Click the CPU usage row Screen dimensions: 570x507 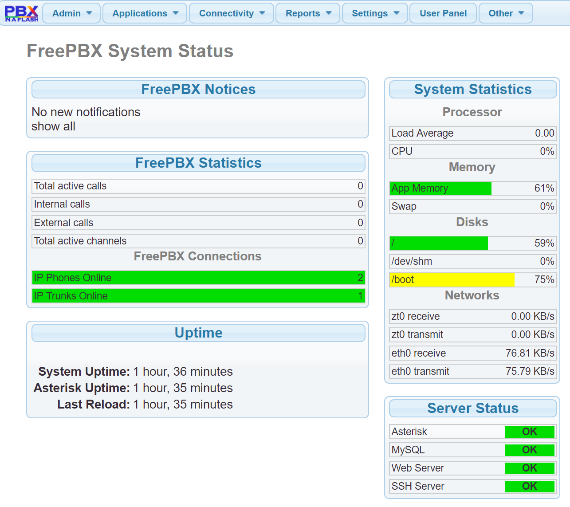coord(473,152)
